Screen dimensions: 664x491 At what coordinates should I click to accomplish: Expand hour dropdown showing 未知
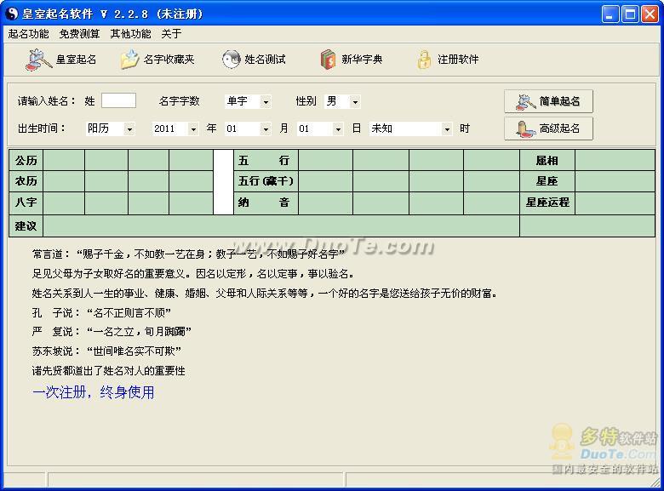(x=447, y=128)
